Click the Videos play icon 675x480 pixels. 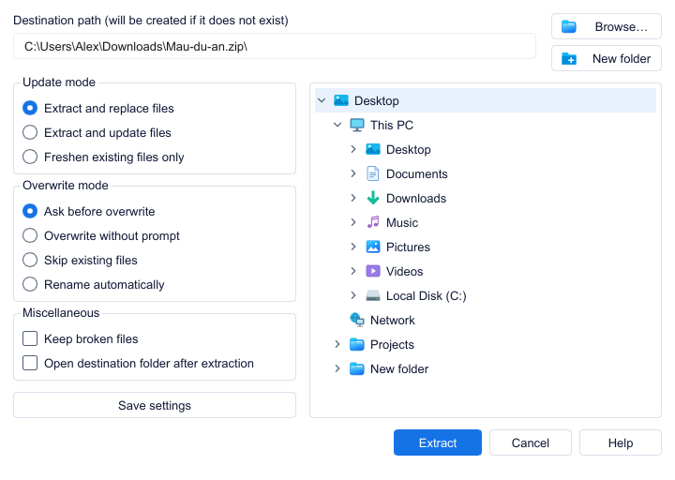pyautogui.click(x=373, y=271)
